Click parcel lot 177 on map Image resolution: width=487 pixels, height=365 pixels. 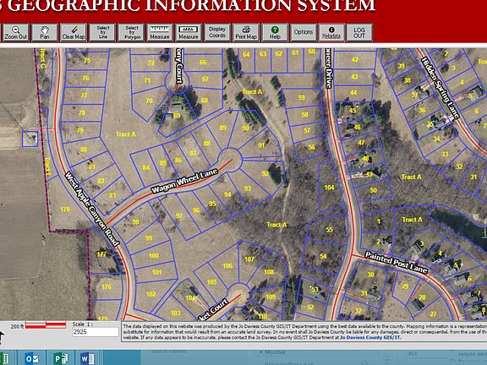click(x=101, y=254)
